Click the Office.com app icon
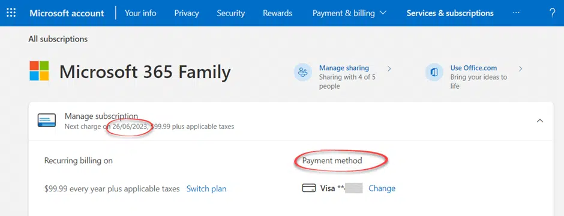Image resolution: width=564 pixels, height=216 pixels. tap(434, 72)
